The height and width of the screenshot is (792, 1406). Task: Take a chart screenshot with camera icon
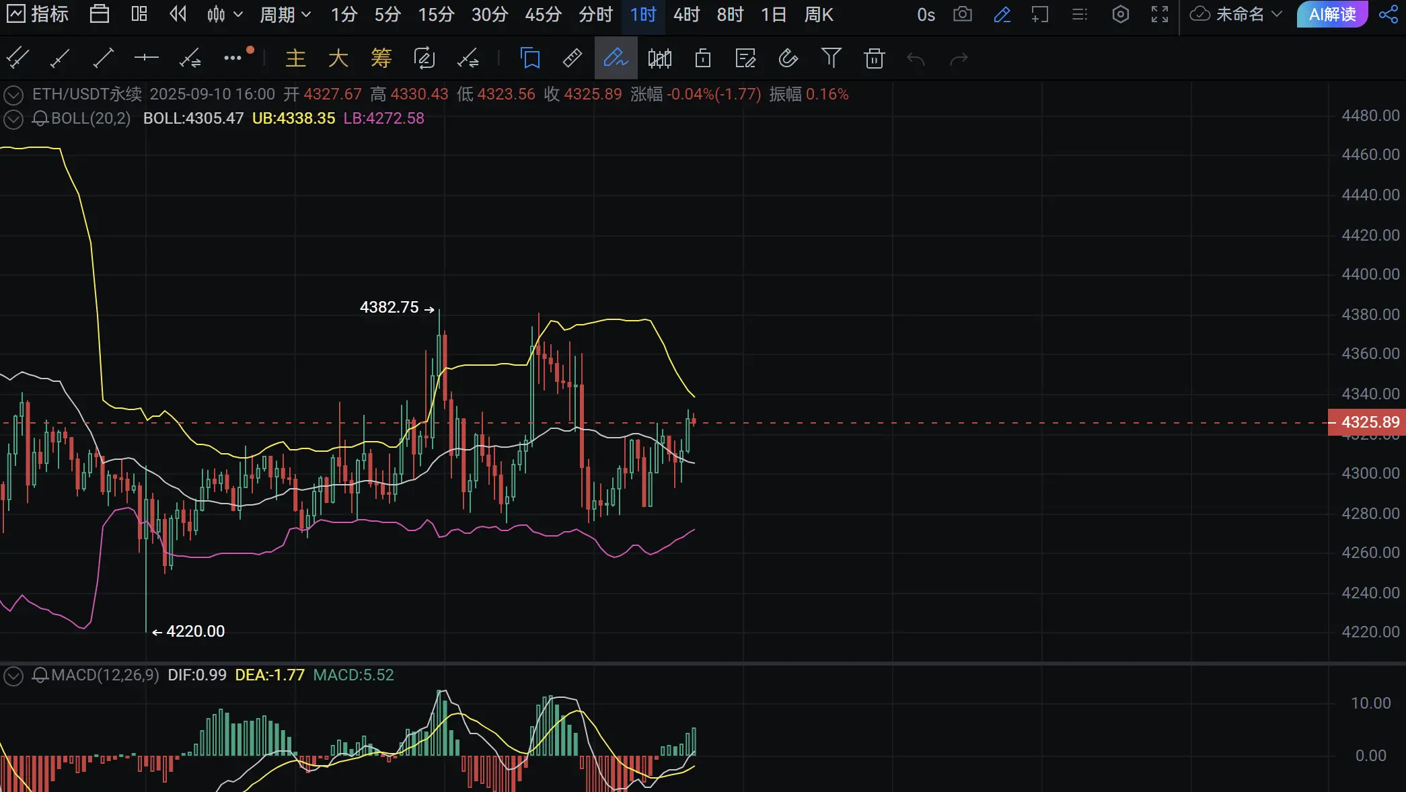(x=963, y=14)
